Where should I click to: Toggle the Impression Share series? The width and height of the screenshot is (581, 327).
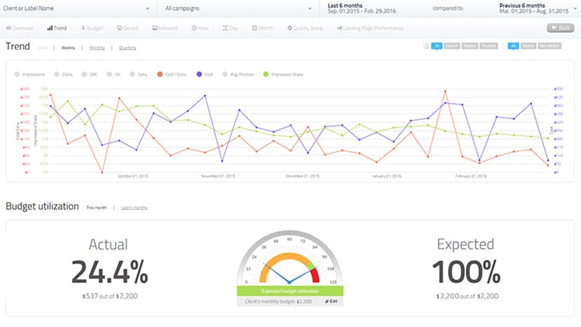[283, 74]
